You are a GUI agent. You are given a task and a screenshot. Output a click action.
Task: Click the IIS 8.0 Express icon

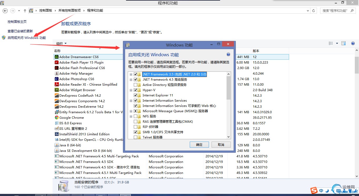point(57,123)
